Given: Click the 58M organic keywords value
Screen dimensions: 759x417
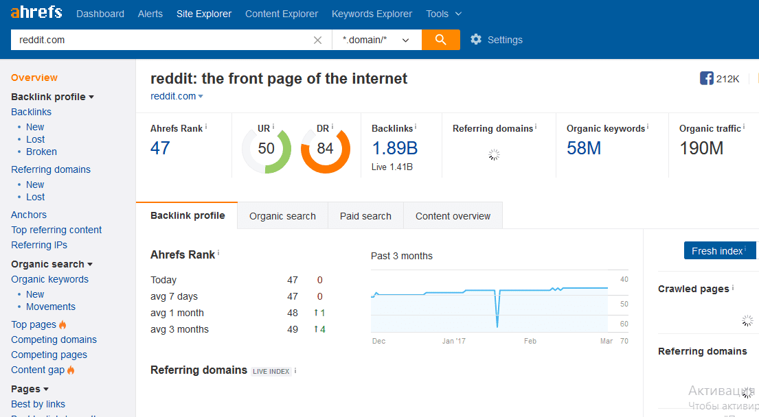Looking at the screenshot, I should (x=584, y=148).
